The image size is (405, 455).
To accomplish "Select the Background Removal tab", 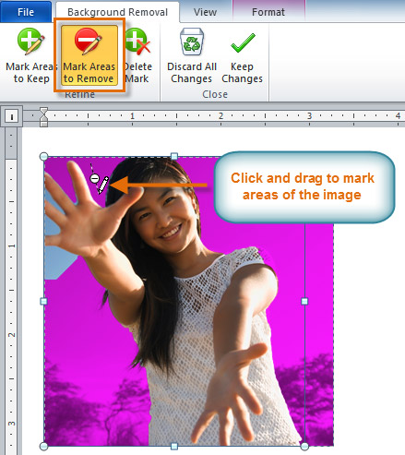I will pyautogui.click(x=117, y=12).
